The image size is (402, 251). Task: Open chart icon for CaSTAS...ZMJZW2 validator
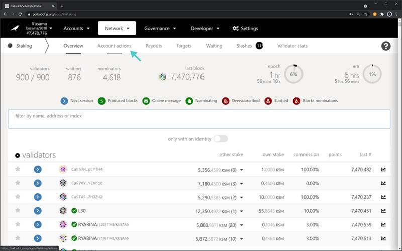click(x=383, y=197)
